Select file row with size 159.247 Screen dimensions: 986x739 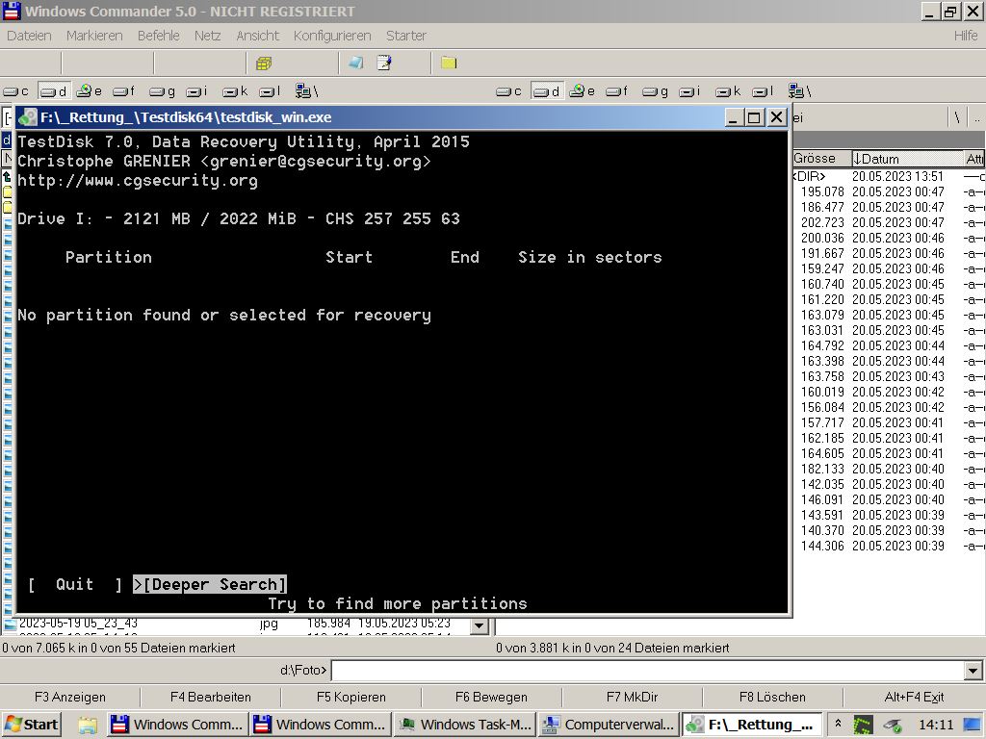pos(888,269)
